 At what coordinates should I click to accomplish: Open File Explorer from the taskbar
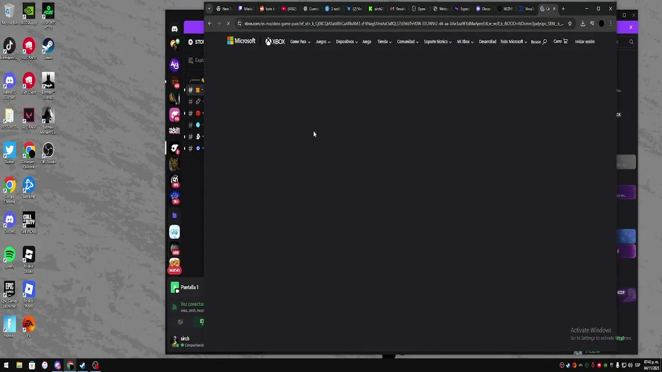[19, 366]
